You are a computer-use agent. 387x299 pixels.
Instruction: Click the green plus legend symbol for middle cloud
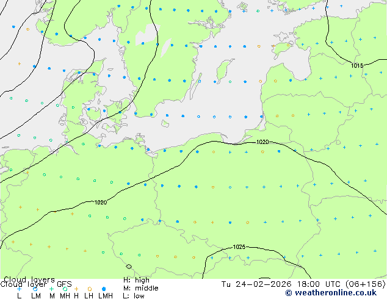point(51,289)
